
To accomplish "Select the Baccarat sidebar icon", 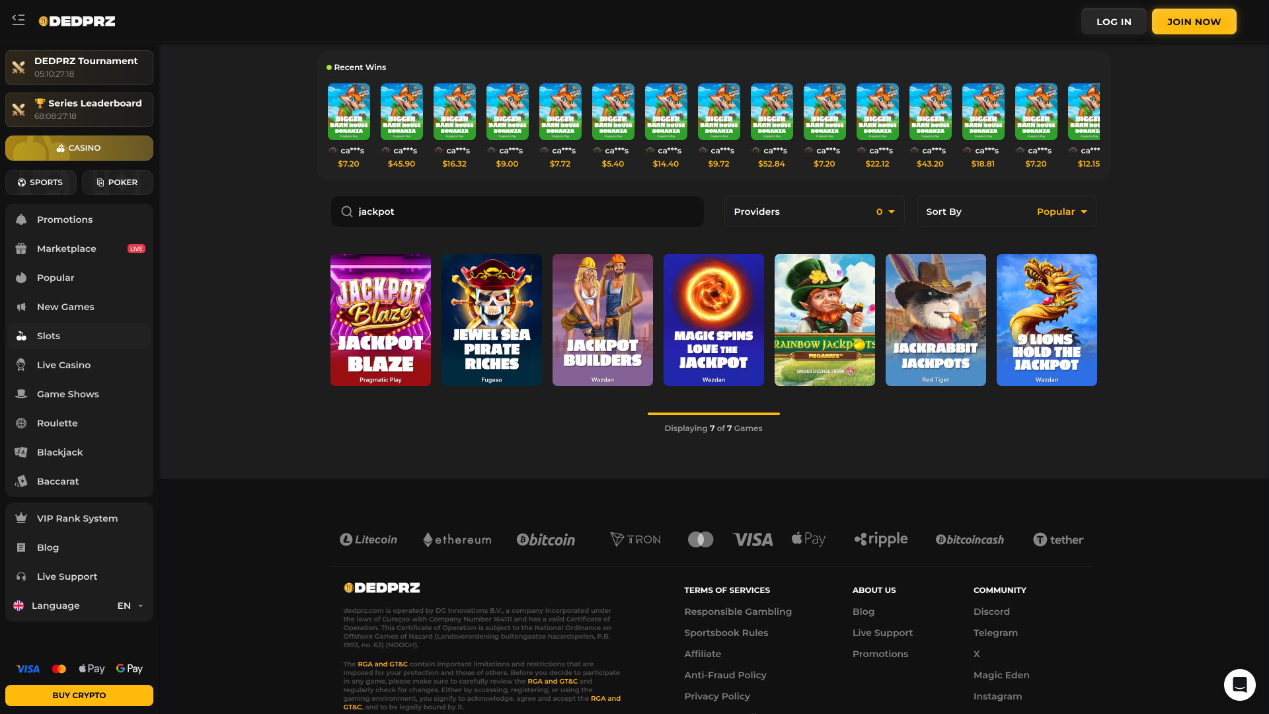I will pyautogui.click(x=21, y=481).
